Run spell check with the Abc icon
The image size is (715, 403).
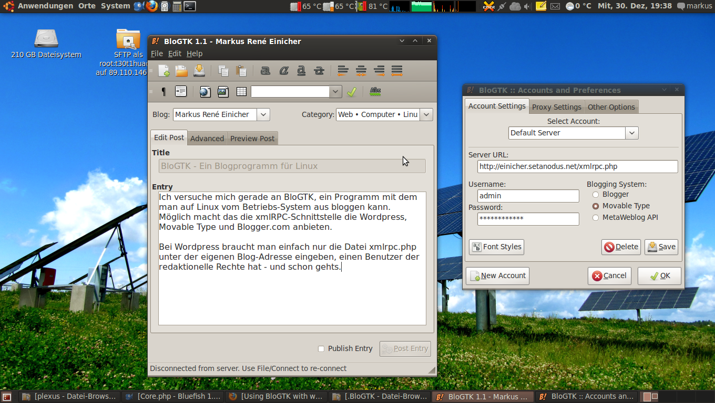point(375,91)
